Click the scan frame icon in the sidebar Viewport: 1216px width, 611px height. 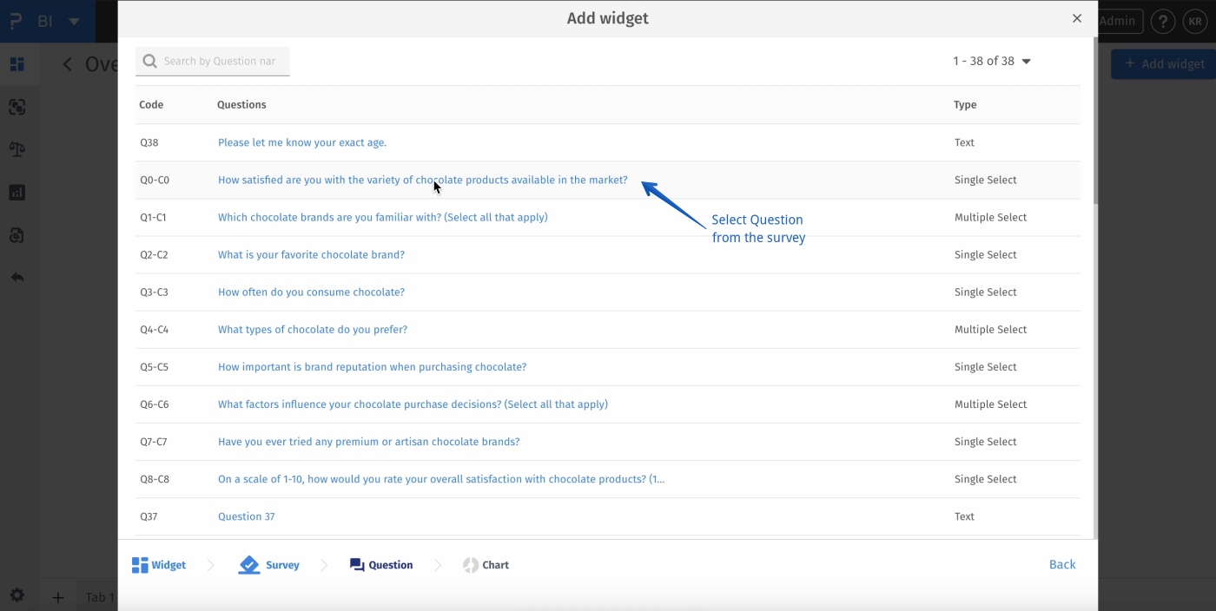click(18, 107)
